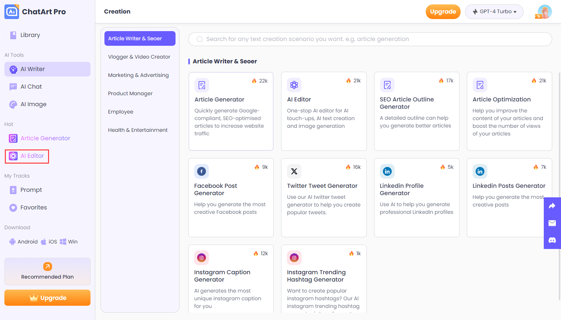Viewport: 561px width, 320px height.
Task: Click the Instagram Caption Generator icon
Action: pos(202,258)
